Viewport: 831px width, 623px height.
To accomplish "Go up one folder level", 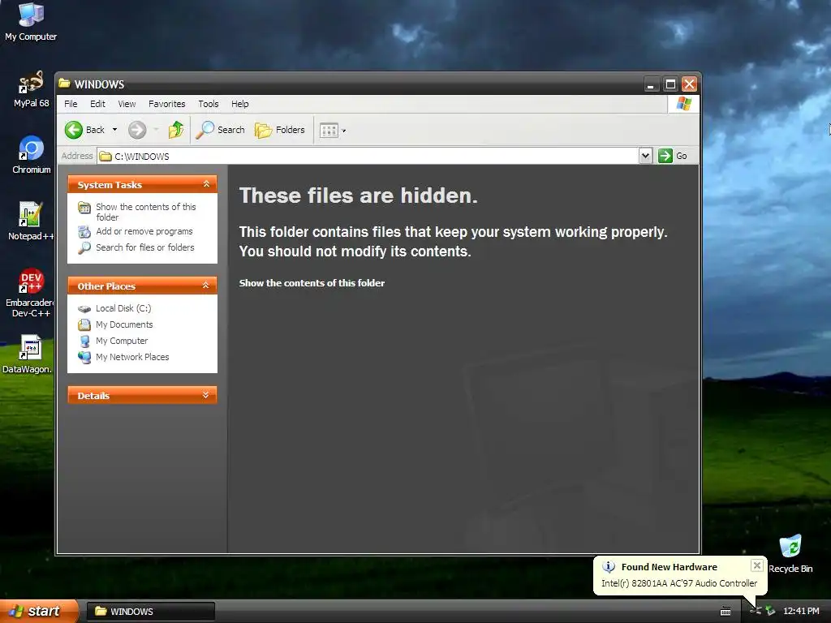I will pyautogui.click(x=176, y=130).
